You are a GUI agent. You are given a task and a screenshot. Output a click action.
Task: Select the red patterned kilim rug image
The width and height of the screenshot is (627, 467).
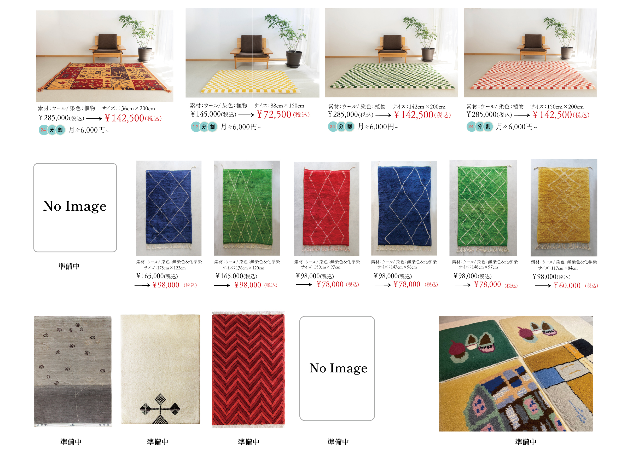click(x=104, y=56)
